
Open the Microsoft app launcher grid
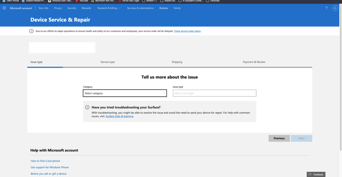[4, 8]
